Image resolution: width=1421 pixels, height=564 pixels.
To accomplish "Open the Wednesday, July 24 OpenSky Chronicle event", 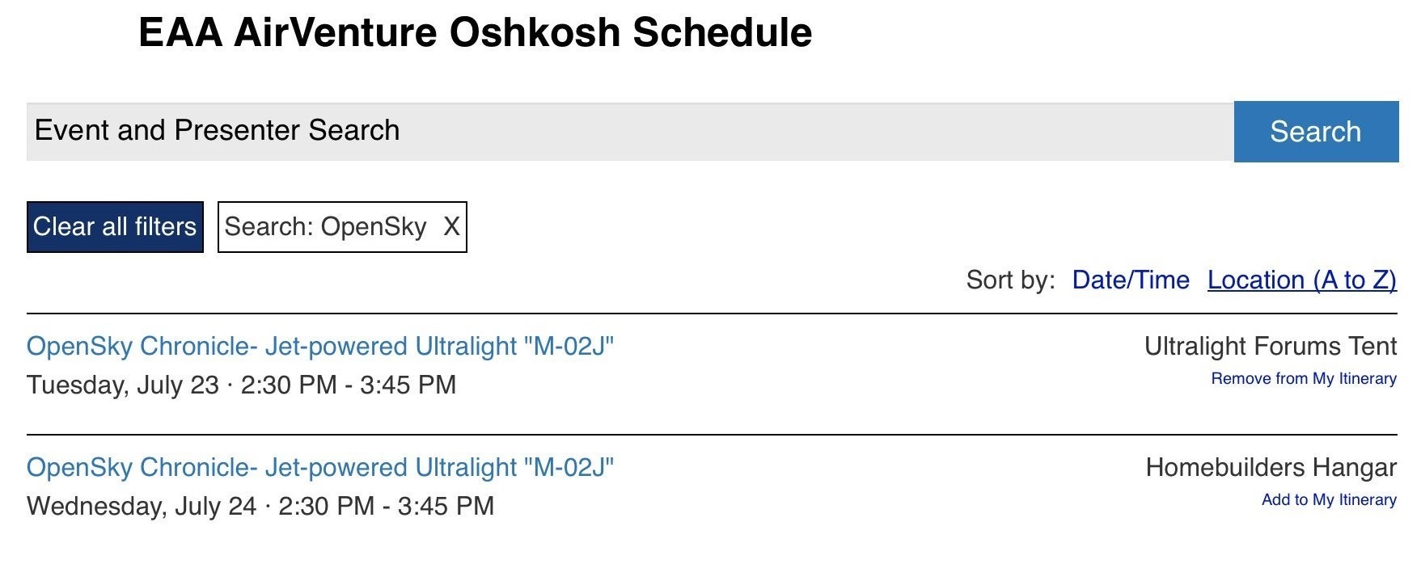I will pos(320,468).
